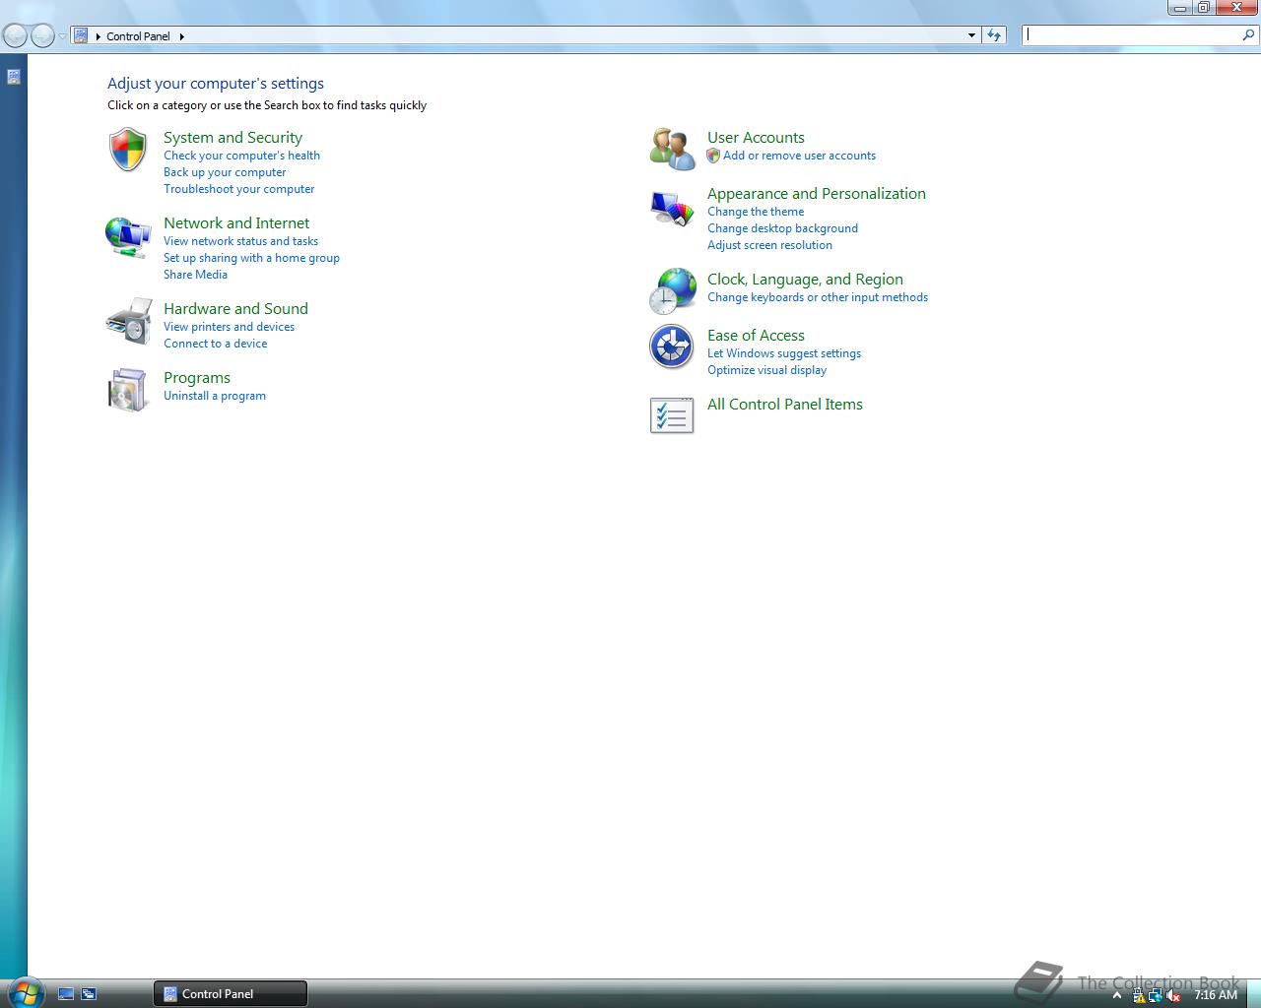Go back with the Back arrow button

[15, 36]
